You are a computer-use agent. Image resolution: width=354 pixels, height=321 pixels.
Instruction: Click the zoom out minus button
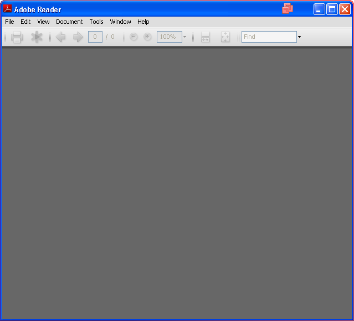click(134, 37)
